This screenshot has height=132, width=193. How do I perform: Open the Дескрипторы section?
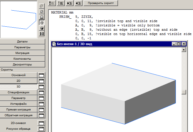(22, 65)
